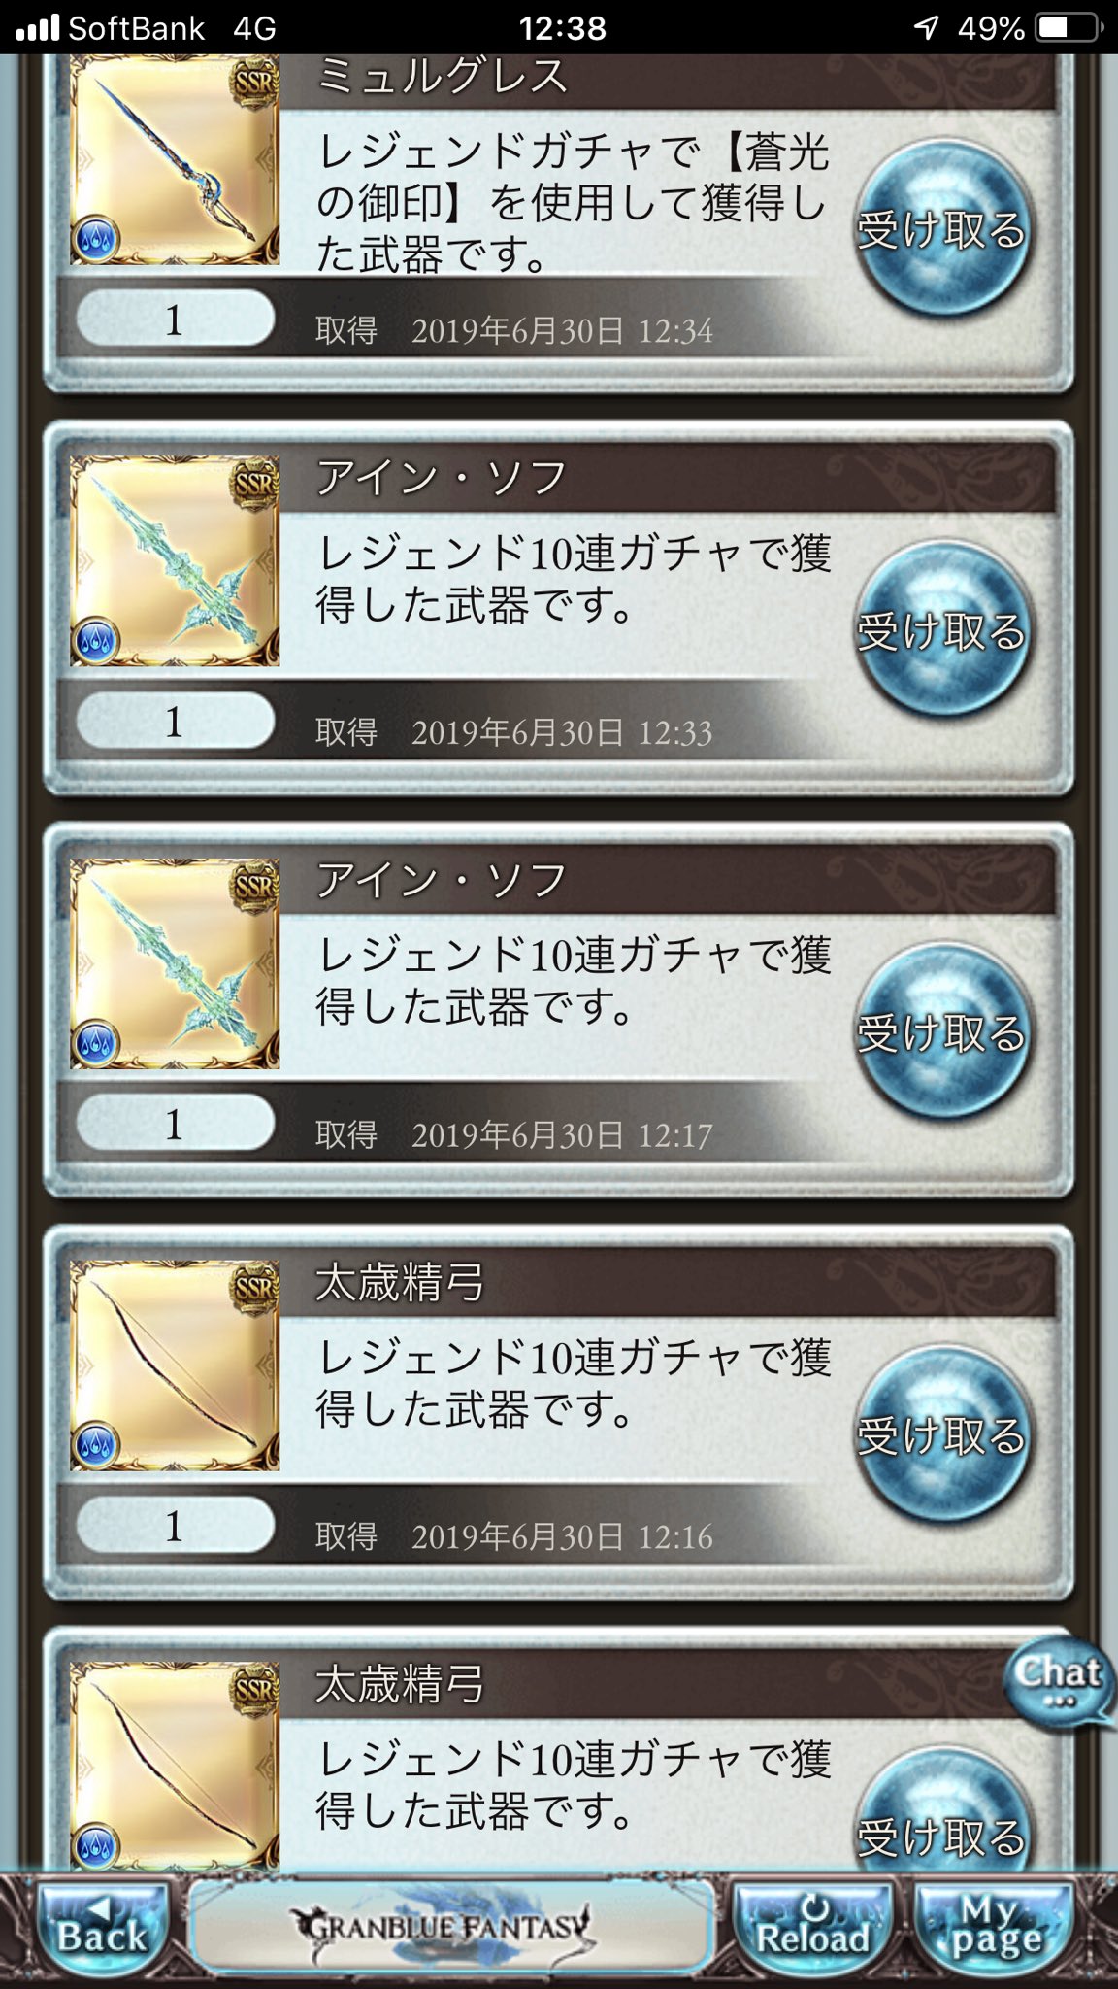Tap the quantity field of the 12:16 太歳精弓
Image resolution: width=1118 pixels, height=1989 pixels.
[x=175, y=1525]
